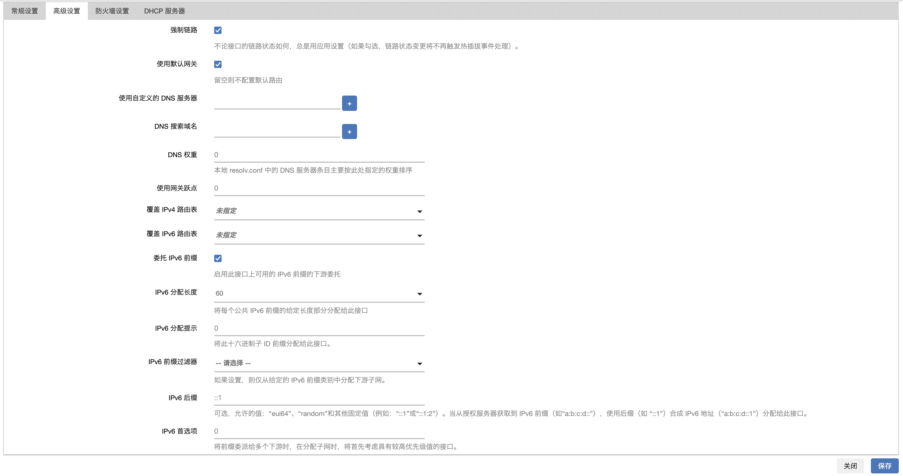This screenshot has width=903, height=476.
Task: Click the custom DNS server input field
Action: pos(277,103)
